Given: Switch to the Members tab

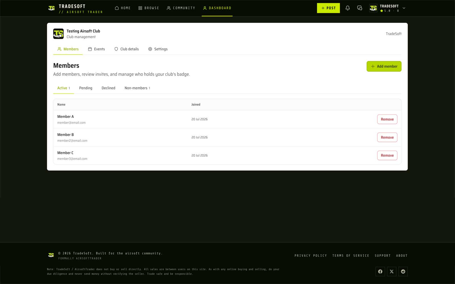Looking at the screenshot, I should pyautogui.click(x=68, y=49).
